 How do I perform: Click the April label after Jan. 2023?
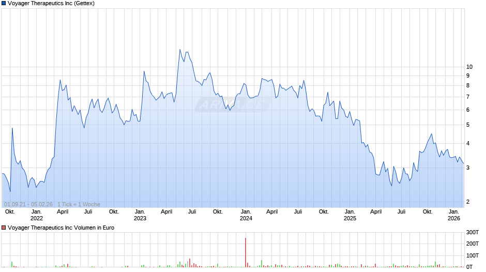click(166, 212)
